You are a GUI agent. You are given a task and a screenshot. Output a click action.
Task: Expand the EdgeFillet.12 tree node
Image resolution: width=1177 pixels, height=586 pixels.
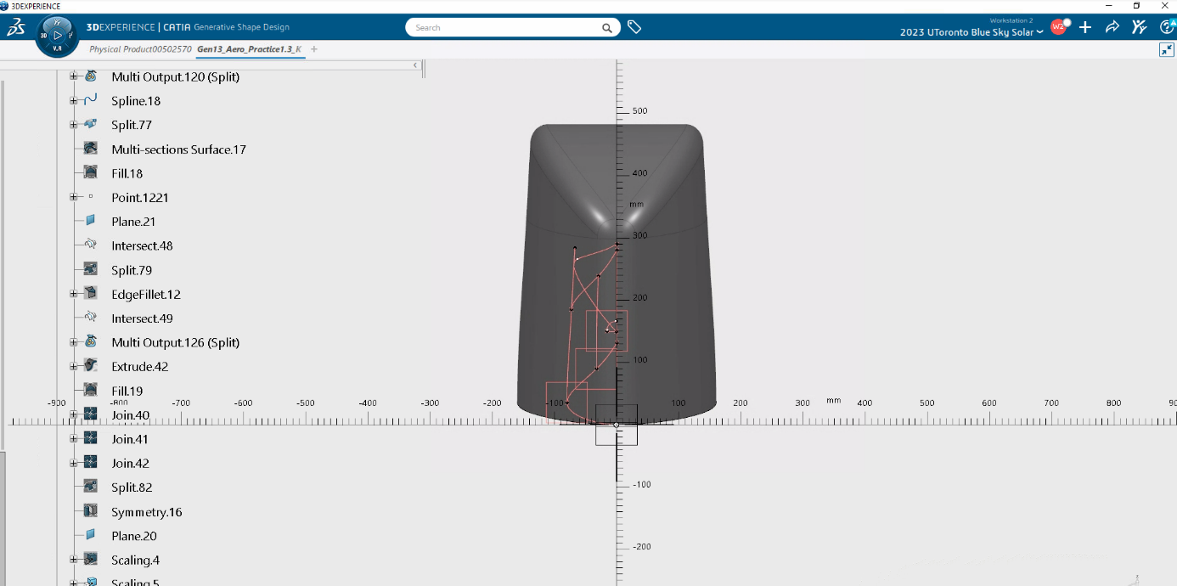click(73, 294)
